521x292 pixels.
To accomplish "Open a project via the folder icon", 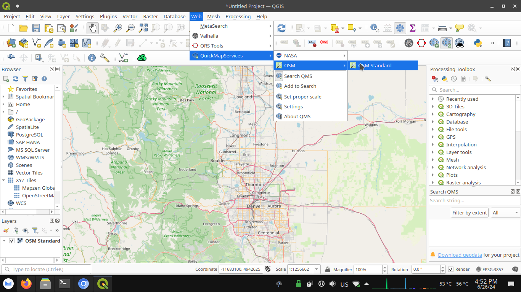I will click(24, 28).
